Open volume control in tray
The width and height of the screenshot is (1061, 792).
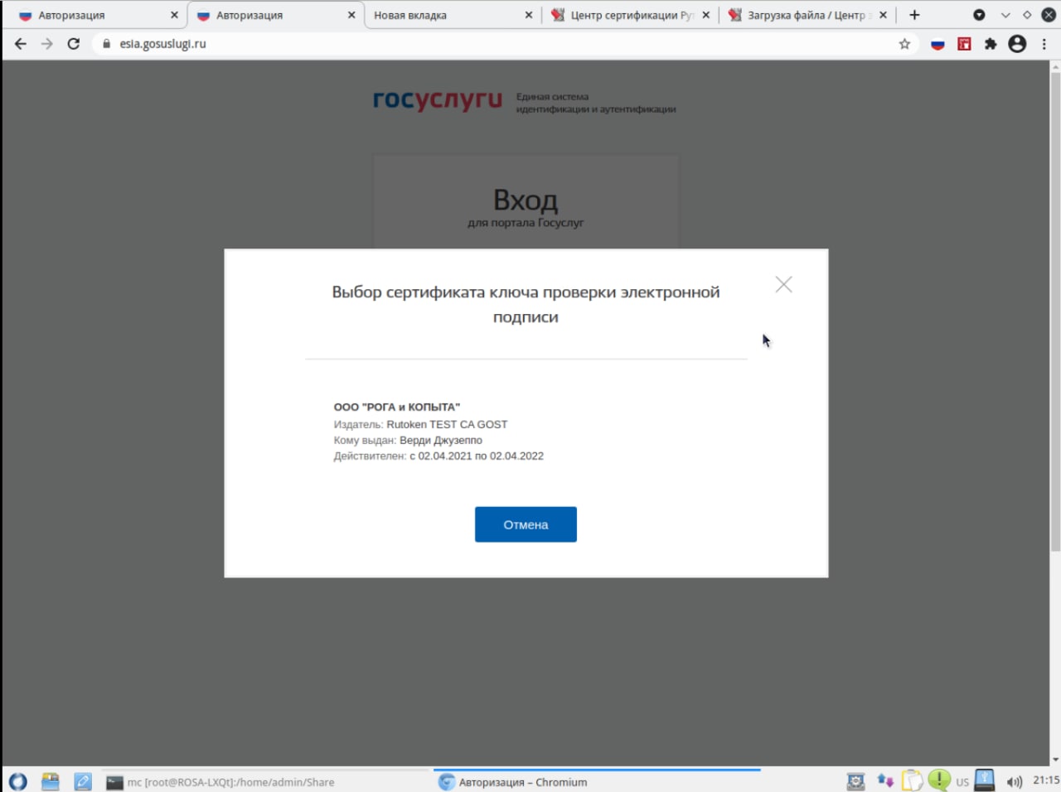[x=1014, y=781]
